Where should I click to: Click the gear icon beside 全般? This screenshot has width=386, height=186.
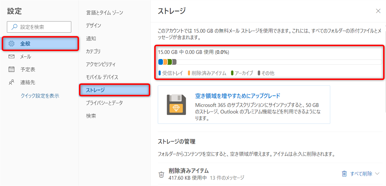click(11, 44)
